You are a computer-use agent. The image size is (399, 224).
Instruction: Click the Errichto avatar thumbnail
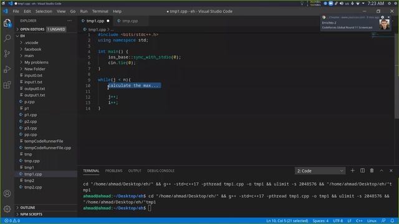tap(384, 25)
